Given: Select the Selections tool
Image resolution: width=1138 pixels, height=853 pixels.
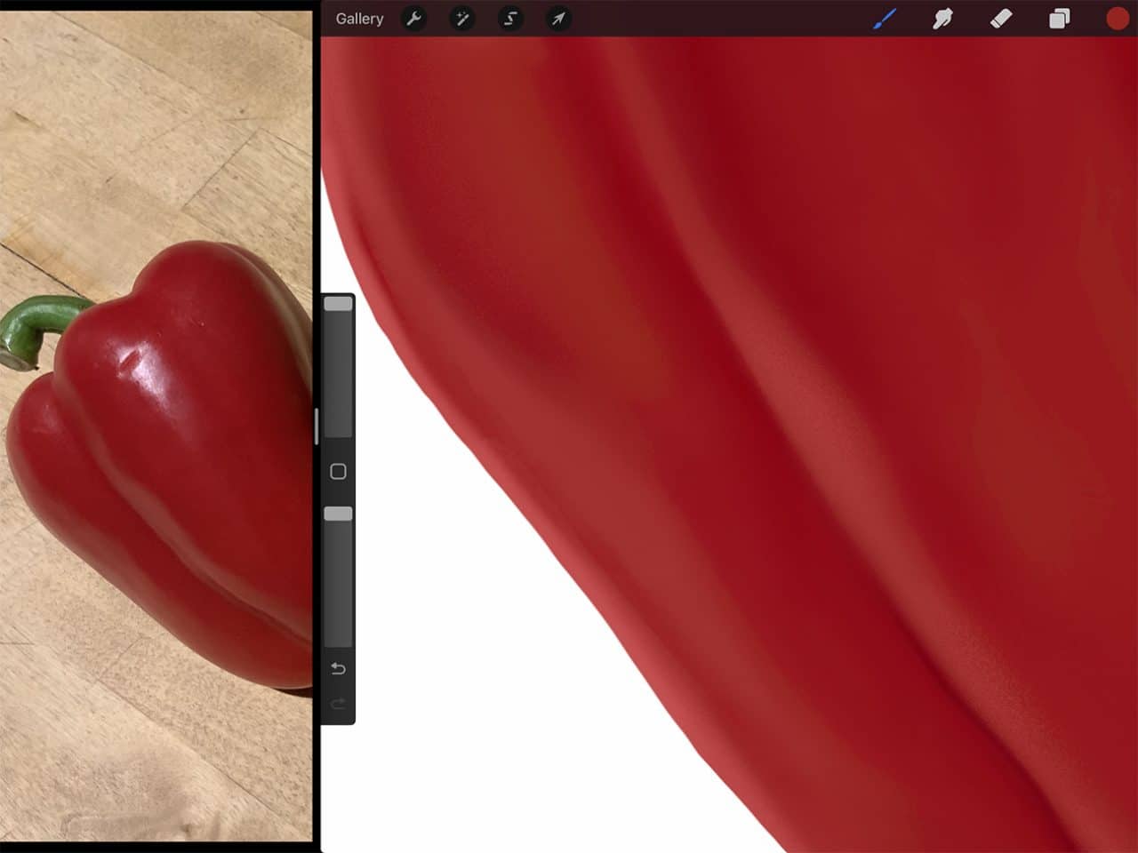Looking at the screenshot, I should pos(509,19).
